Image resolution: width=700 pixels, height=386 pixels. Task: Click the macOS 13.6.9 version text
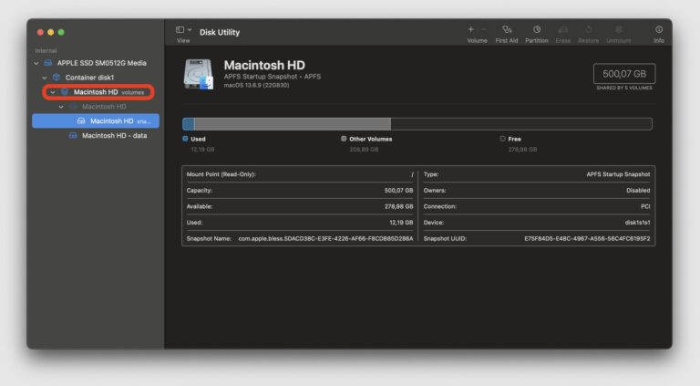256,85
